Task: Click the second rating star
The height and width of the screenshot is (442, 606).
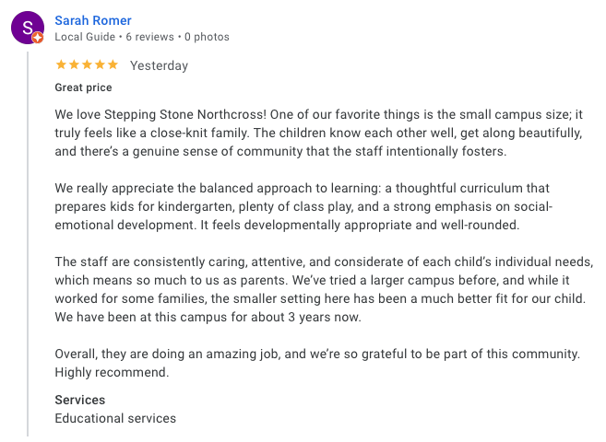Action: pyautogui.click(x=74, y=65)
